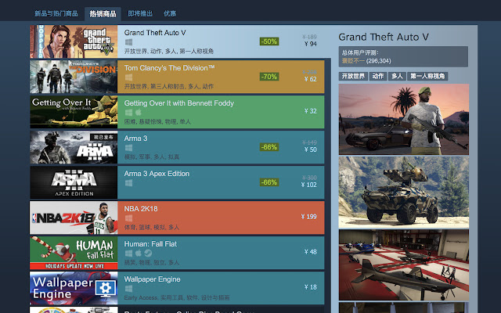Open screenshot of camouflage armored vehicle
Viewport: 501px width, 313px height.
click(404, 192)
